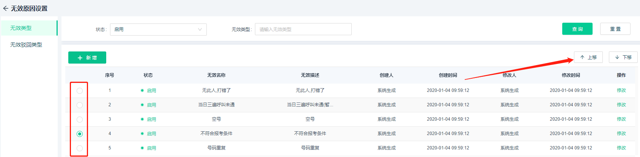
Task: Open the 状态 dropdown showing 启用
Action: (x=158, y=30)
